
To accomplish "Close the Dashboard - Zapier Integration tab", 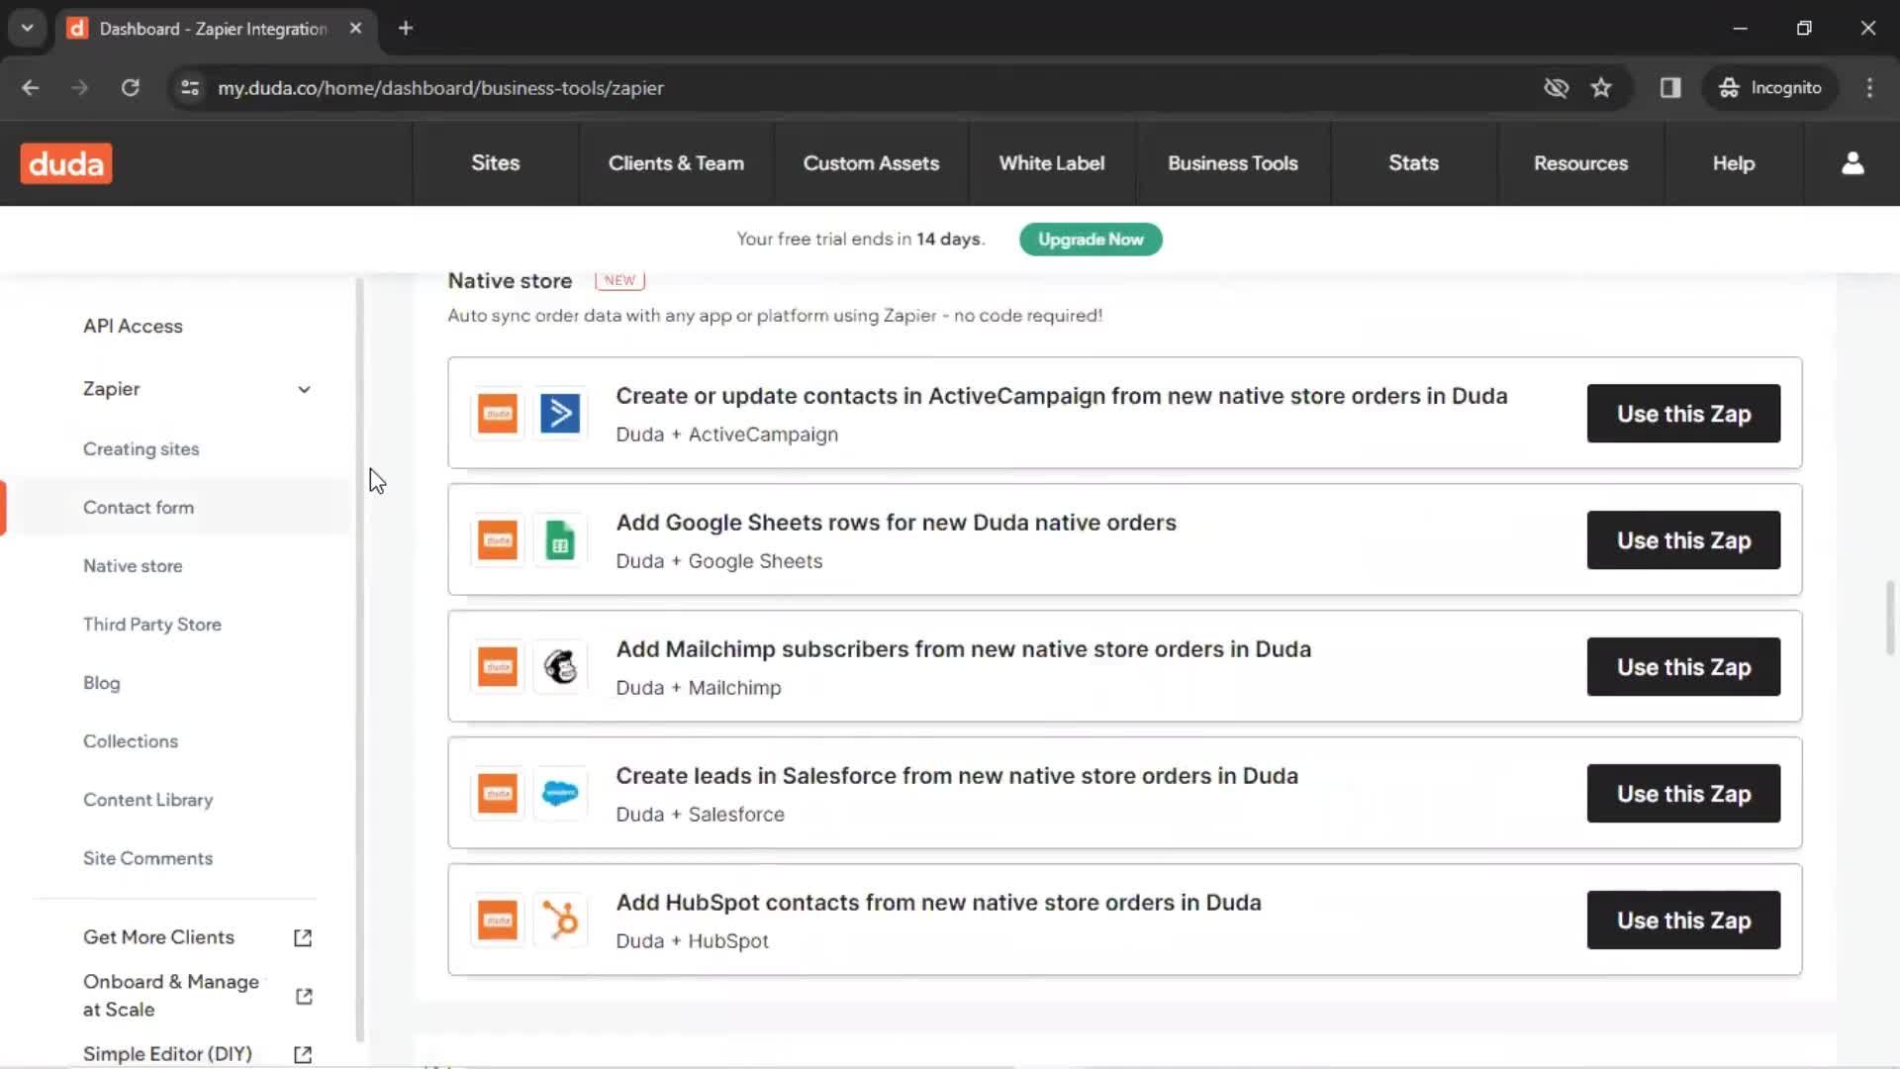I will [x=355, y=28].
